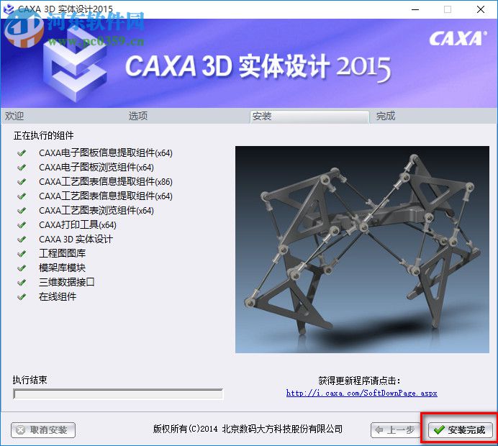The height and width of the screenshot is (446, 498).
Task: Select text CAXA电子图板浏览组件(x64)
Action: 96,168
